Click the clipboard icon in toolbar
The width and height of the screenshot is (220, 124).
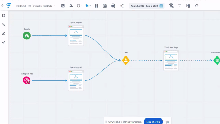pyautogui.click(x=105, y=6)
